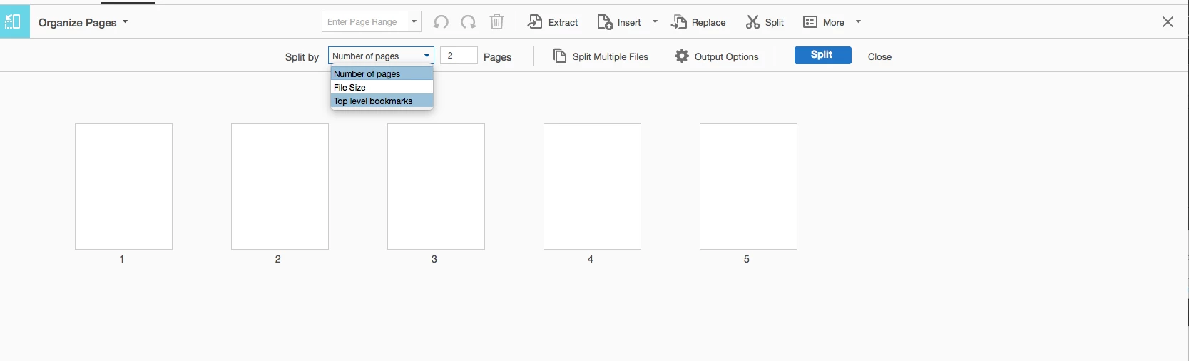Rotate pages counterclockwise
This screenshot has width=1189, height=361.
point(441,22)
